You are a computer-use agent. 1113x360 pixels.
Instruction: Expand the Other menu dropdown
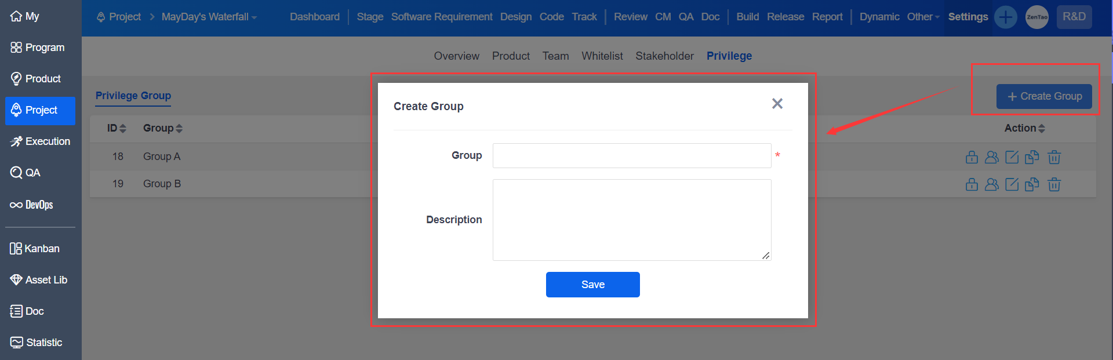coord(923,17)
